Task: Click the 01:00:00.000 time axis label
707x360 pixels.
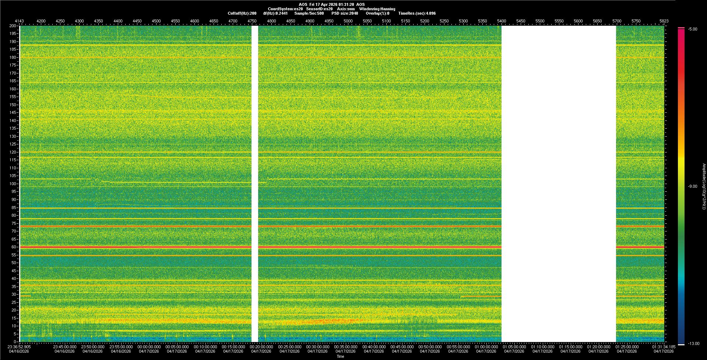Action: click(486, 346)
